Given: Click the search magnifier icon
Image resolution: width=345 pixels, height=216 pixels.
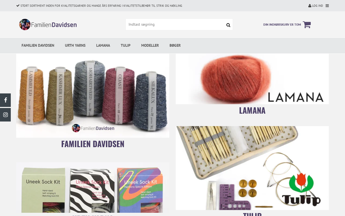Looking at the screenshot, I should click(228, 25).
